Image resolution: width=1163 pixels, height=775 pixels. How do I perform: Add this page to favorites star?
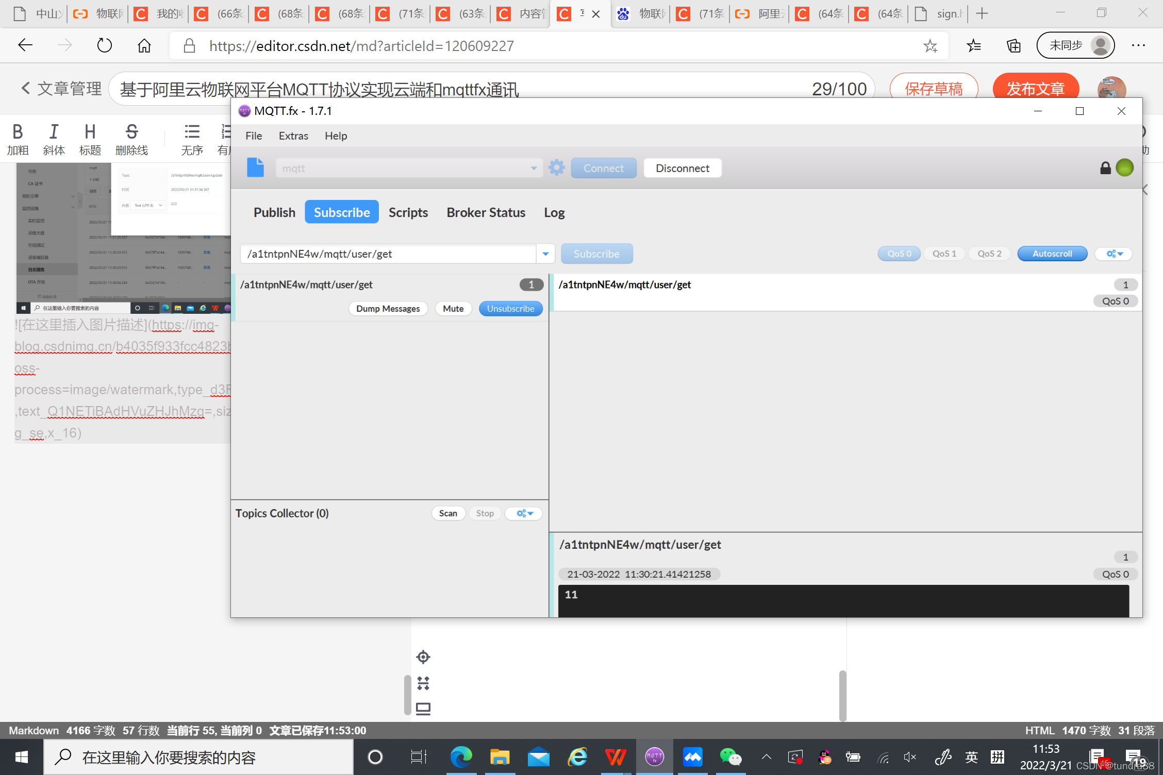pos(931,46)
